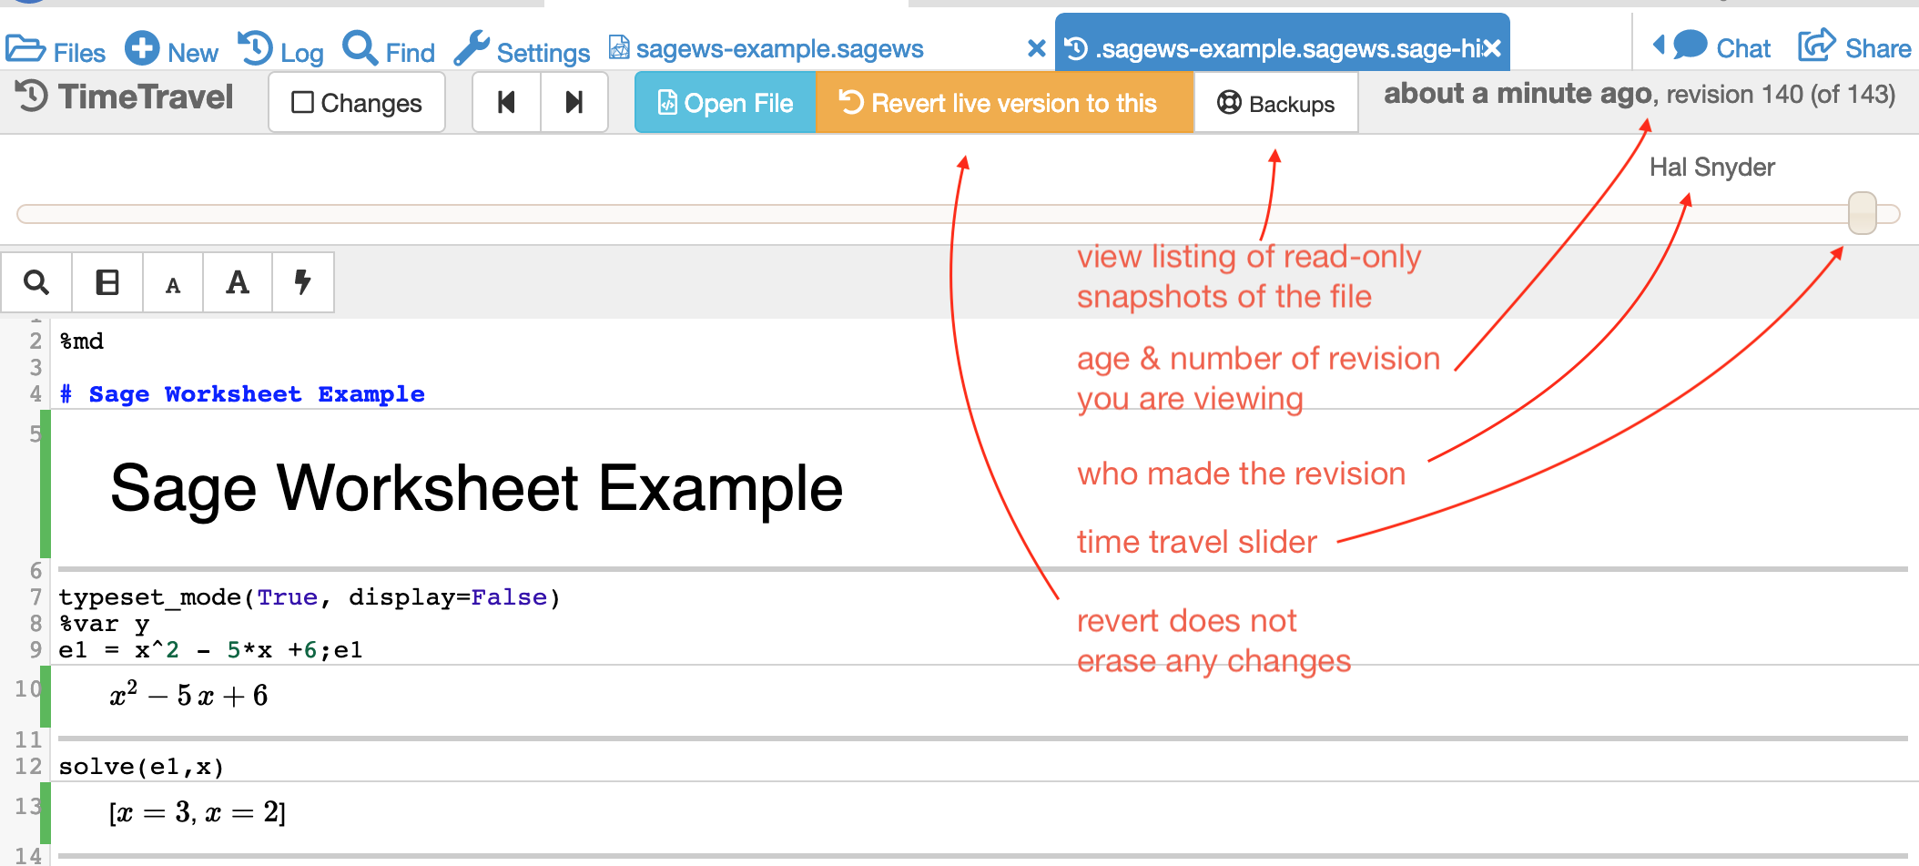Click the lightning bolt toolbar icon

click(302, 283)
